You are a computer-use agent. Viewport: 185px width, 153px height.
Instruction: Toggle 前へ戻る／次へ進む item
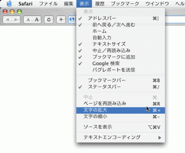click(121, 25)
